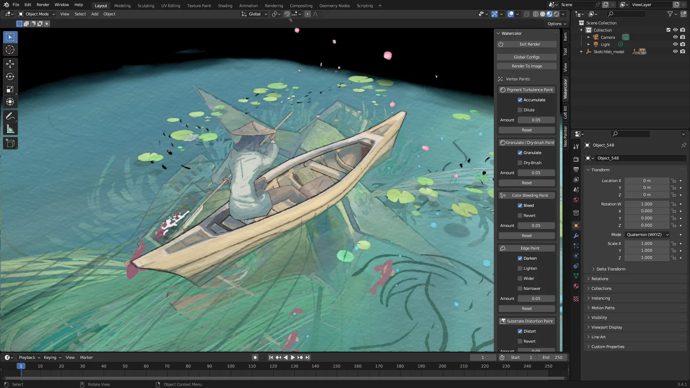Open the Transform Orientation dropdown showing Global
The height and width of the screenshot is (388, 690).
click(x=254, y=14)
